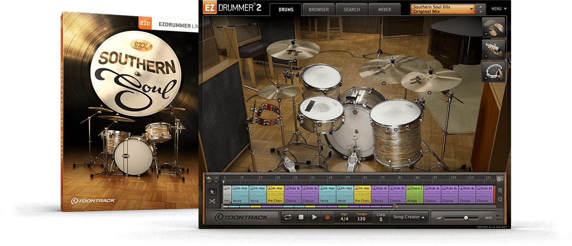This screenshot has width=572, height=246.
Task: Zoom in on the song track
Action: 500,190
